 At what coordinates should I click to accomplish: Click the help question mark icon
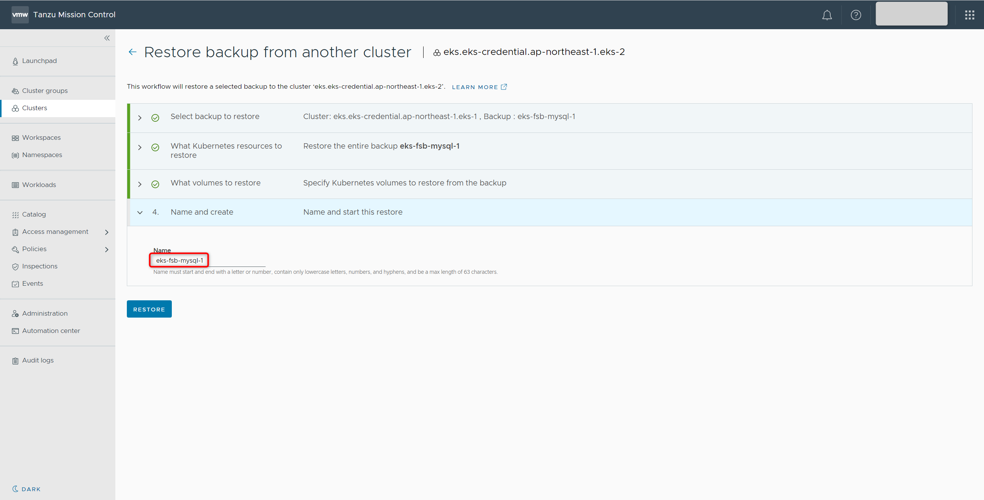point(856,15)
